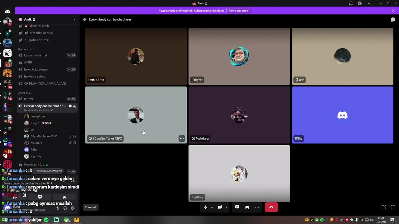
Task: Open Xbox app from Windows taskbar
Action: 66,220
